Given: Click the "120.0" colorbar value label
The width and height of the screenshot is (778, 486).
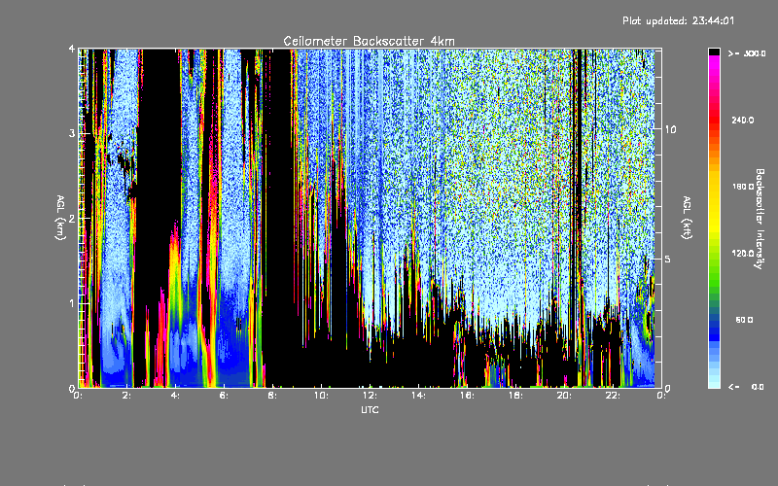Looking at the screenshot, I should pos(743,253).
